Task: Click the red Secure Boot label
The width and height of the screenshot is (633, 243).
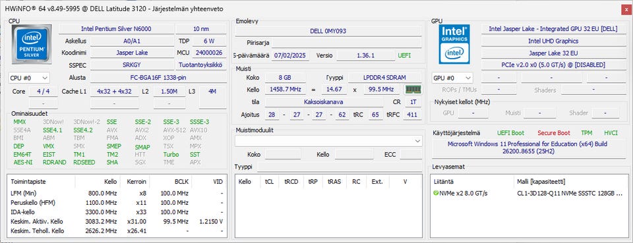Action: (554, 132)
